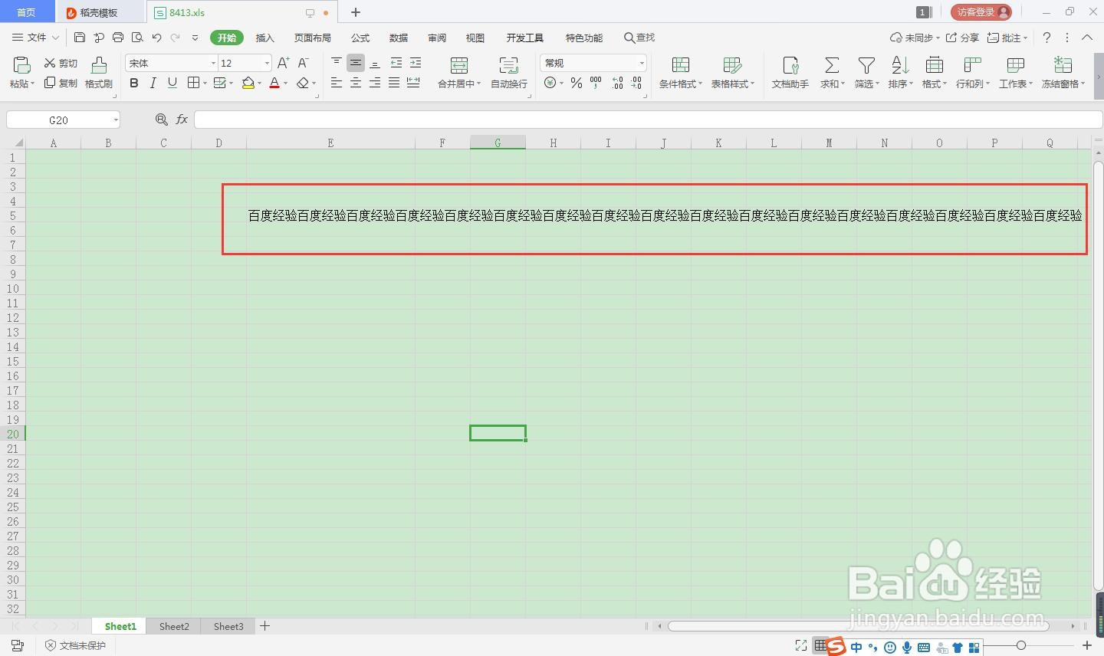
Task: Open the 常规 number format dropdown
Action: click(642, 63)
